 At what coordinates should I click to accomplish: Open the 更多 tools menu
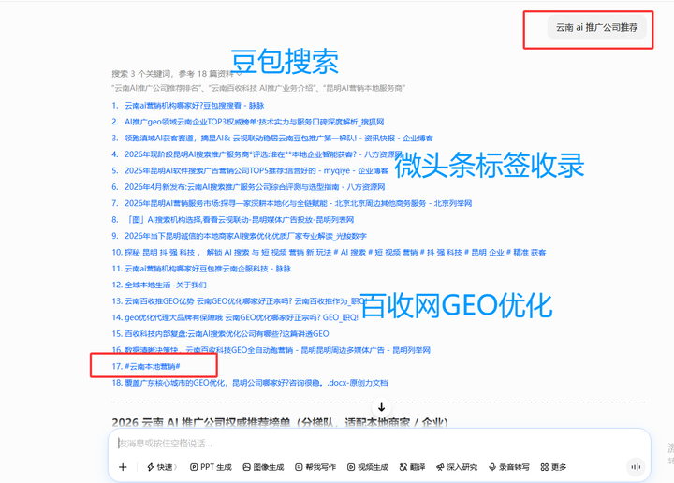click(x=553, y=467)
